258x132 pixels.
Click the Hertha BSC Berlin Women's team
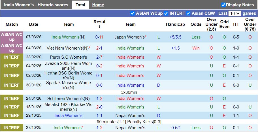(69, 76)
